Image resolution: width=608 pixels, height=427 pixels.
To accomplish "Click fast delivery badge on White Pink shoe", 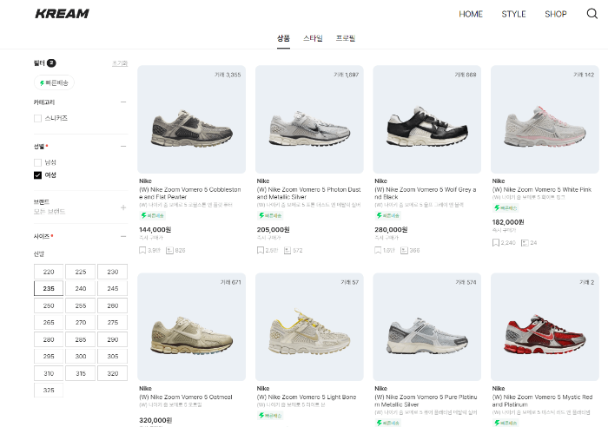I will coord(506,208).
